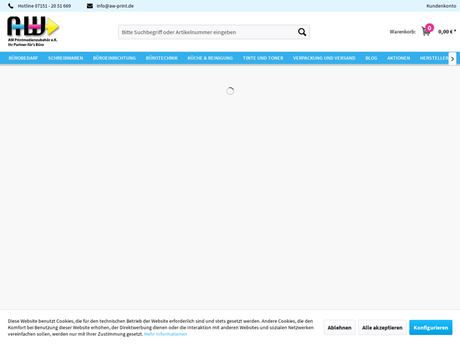Go to Küche & Reinigung category

[x=210, y=58]
